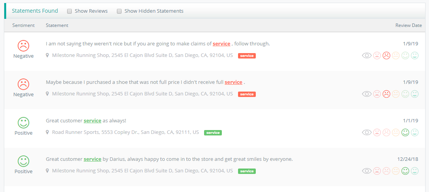Image resolution: width=429 pixels, height=192 pixels.
Task: Set very negative face on Darius statement row
Action: [x=377, y=171]
